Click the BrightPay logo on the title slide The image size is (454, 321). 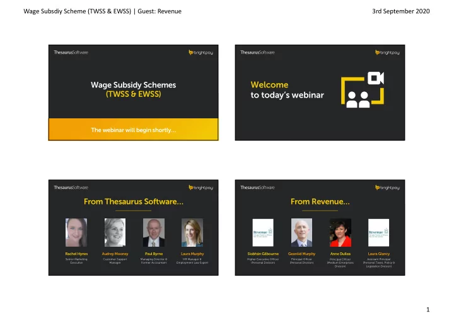(x=201, y=52)
